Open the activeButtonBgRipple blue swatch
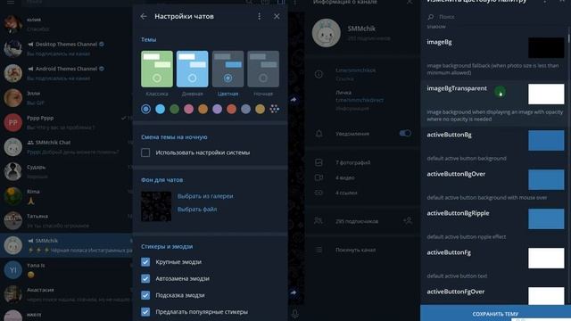This screenshot has height=321, width=571. (546, 218)
